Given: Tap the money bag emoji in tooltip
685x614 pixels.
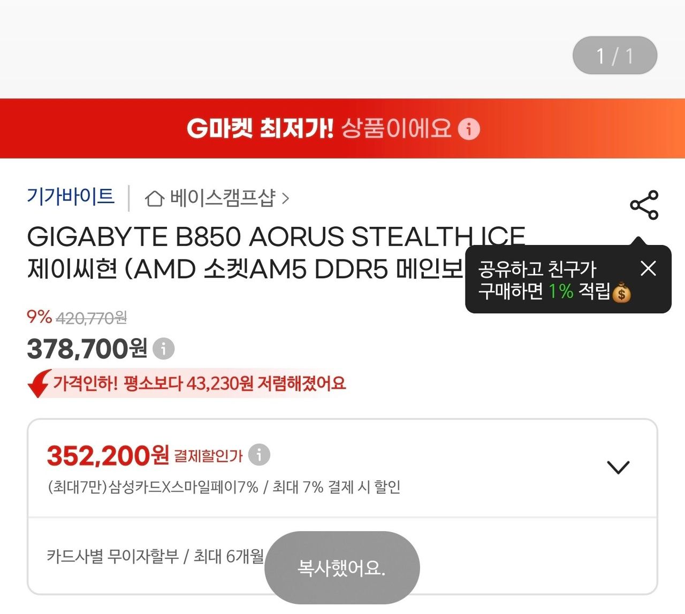Looking at the screenshot, I should tap(621, 293).
